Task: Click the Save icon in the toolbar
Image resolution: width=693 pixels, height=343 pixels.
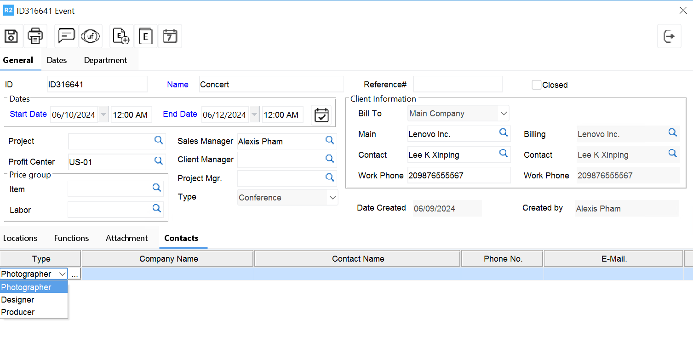Action: [11, 36]
